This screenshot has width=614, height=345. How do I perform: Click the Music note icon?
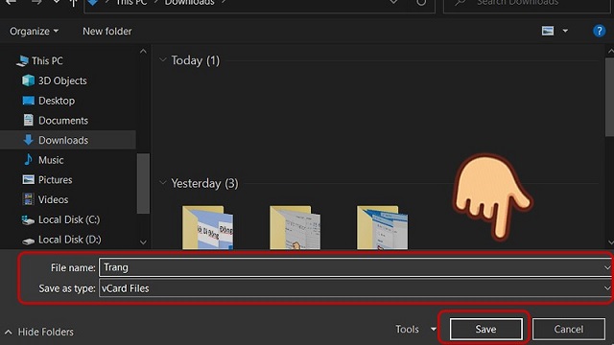pyautogui.click(x=28, y=160)
